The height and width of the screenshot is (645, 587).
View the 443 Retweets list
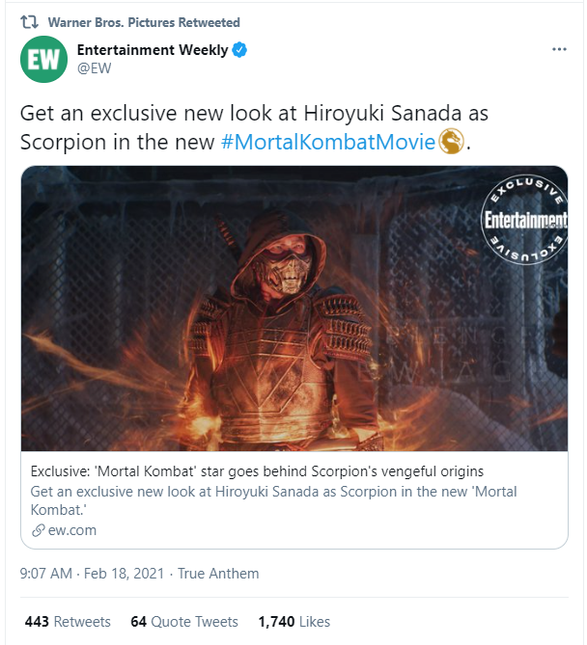(68, 622)
